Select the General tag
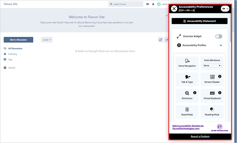This screenshot has height=143, width=237. click(9, 68)
